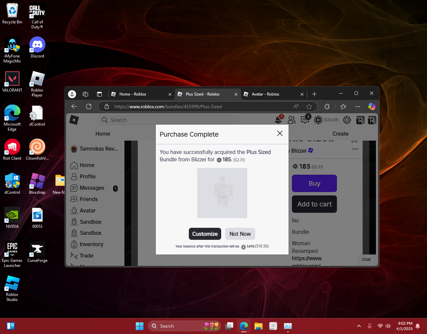Open the Recycle Bin desktop icon

click(x=12, y=13)
